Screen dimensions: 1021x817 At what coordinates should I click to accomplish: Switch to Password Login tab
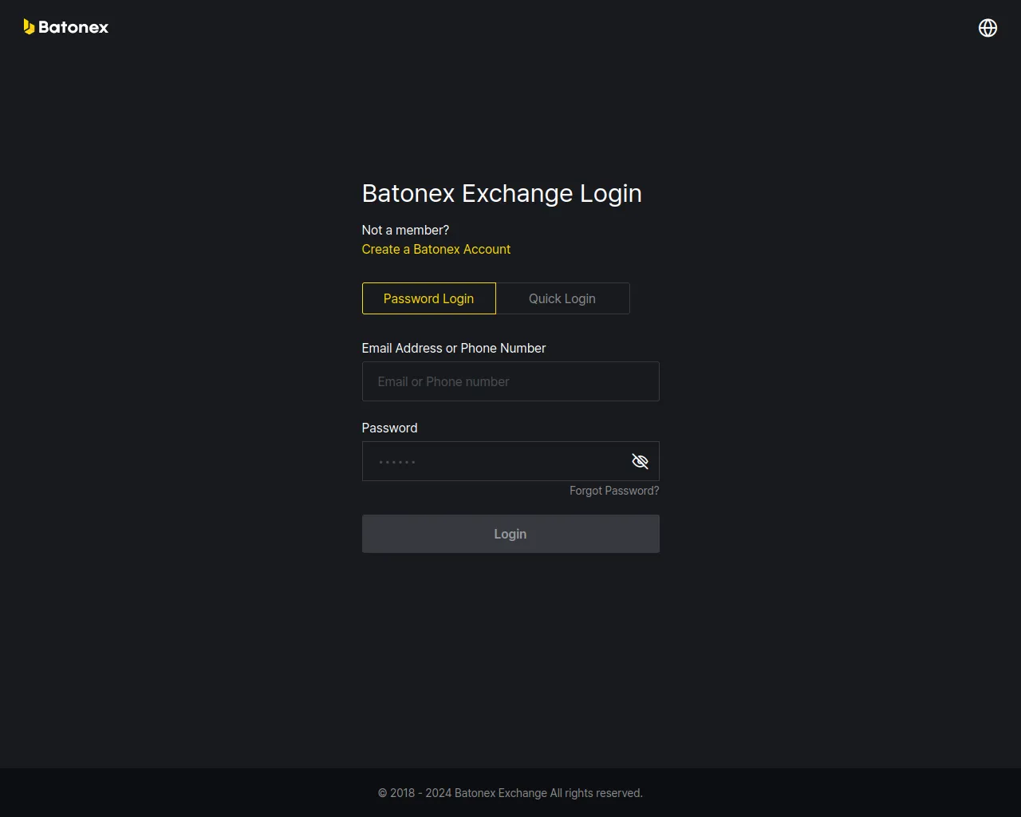[429, 298]
